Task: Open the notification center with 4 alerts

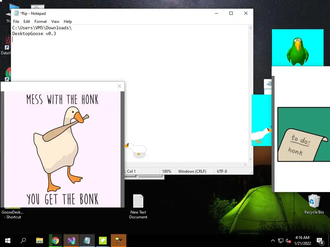Action: [320, 241]
